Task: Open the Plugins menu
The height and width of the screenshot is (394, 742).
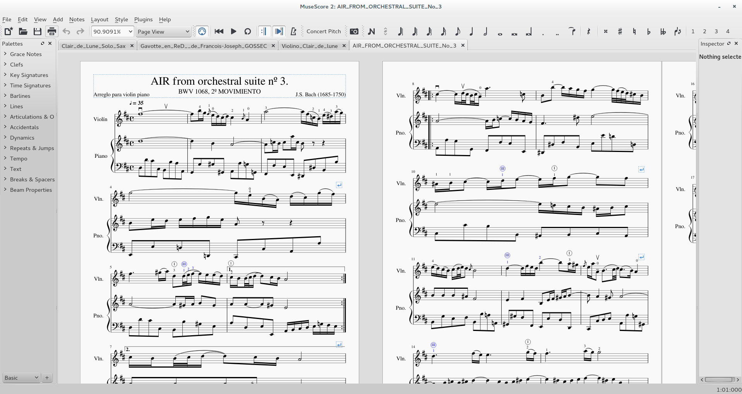Action: (143, 19)
